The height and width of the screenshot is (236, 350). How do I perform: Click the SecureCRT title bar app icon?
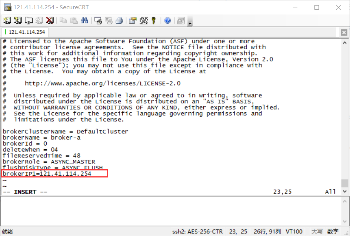(x=7, y=7)
